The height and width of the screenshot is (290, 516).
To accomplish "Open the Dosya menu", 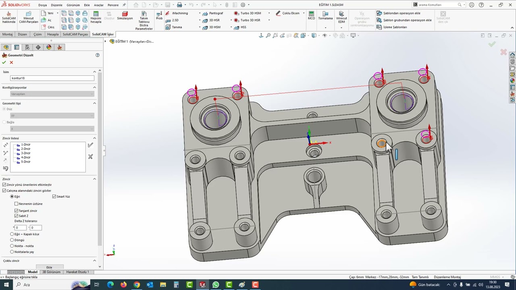I will pyautogui.click(x=42, y=5).
